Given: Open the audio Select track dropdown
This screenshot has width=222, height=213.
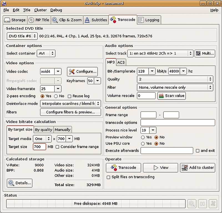Looking at the screenshot, I should pyautogui.click(x=160, y=53).
